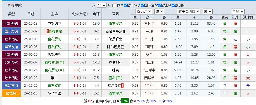Click the 比分(半场) column header
The image size is (256, 105).
pos(80,14)
